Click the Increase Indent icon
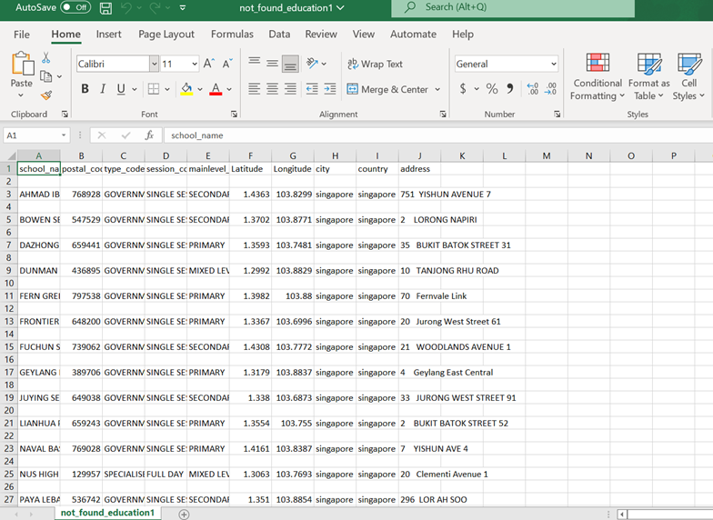 pyautogui.click(x=328, y=89)
